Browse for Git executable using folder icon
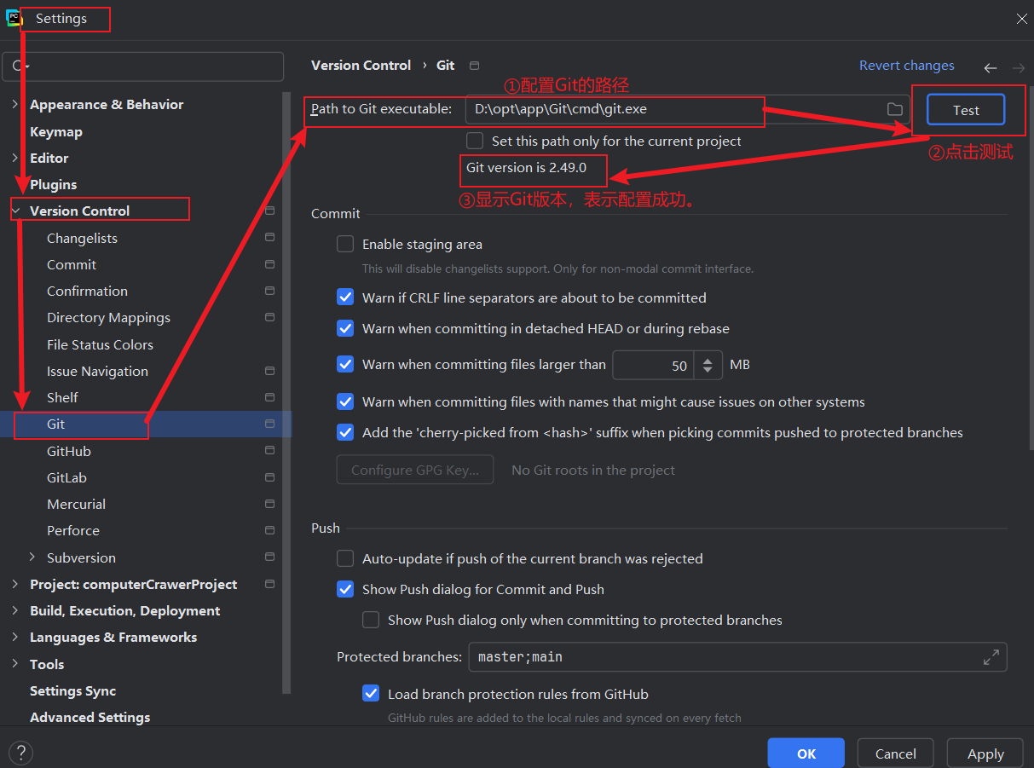 894,109
